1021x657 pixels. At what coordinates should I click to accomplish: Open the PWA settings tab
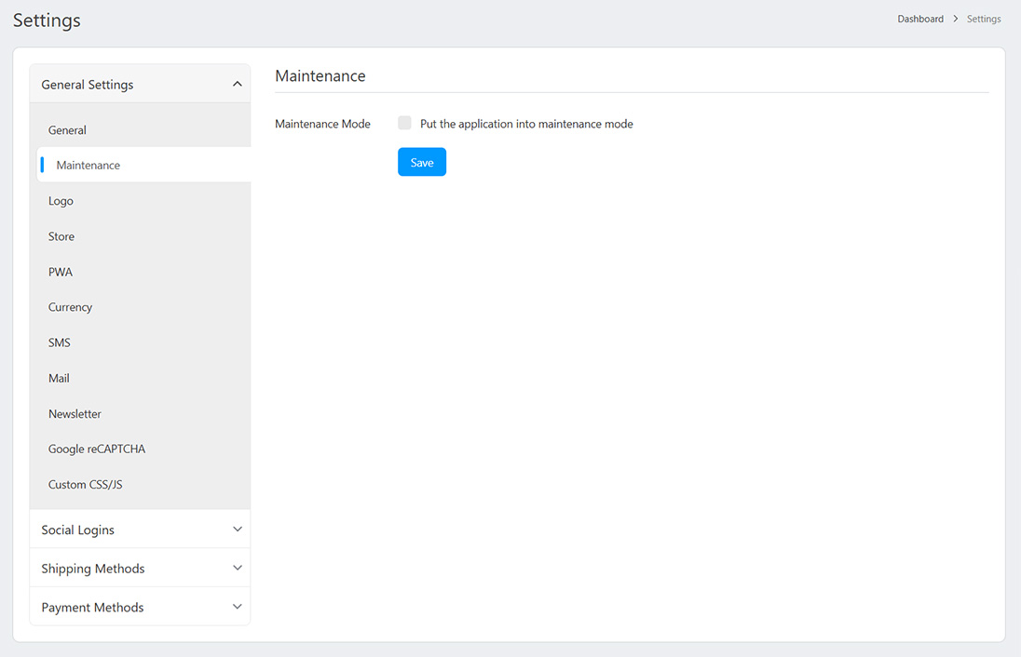(x=61, y=272)
